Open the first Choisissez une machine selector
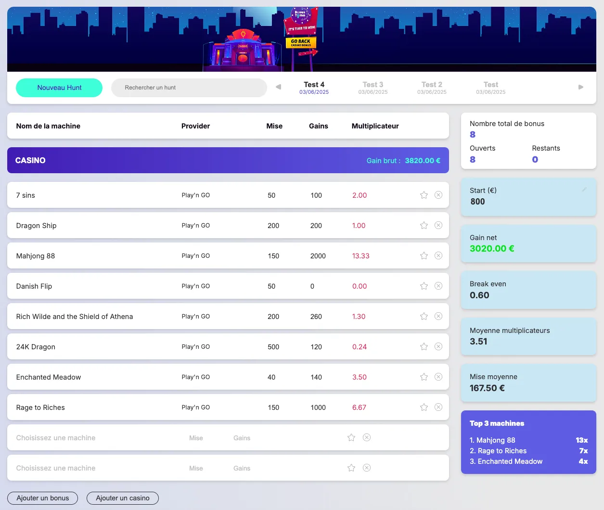604x510 pixels. pyautogui.click(x=56, y=438)
